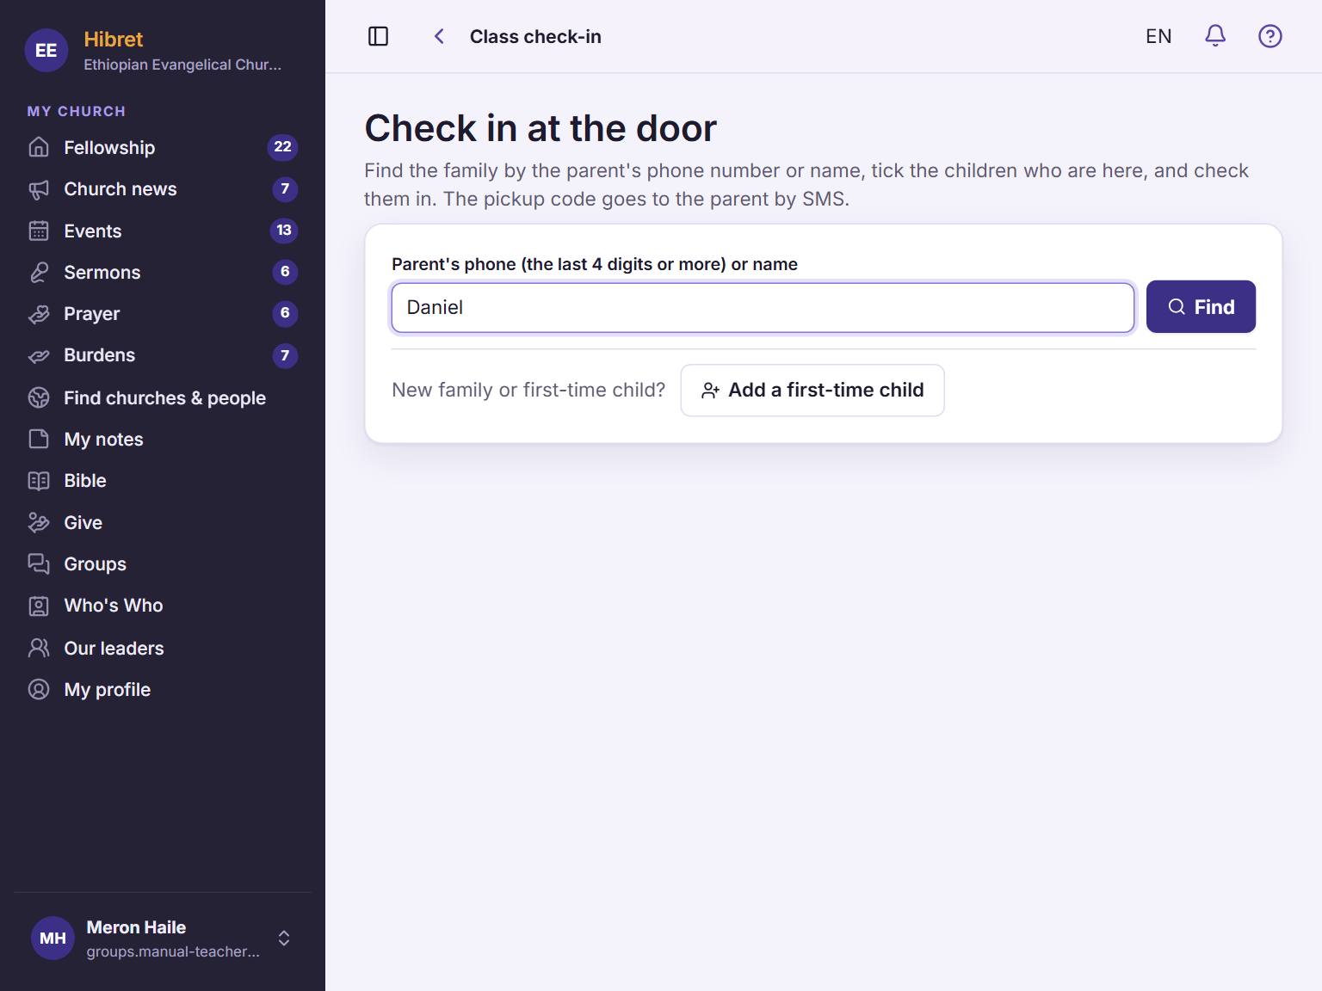Add a first-time child
The image size is (1322, 991).
coord(812,391)
